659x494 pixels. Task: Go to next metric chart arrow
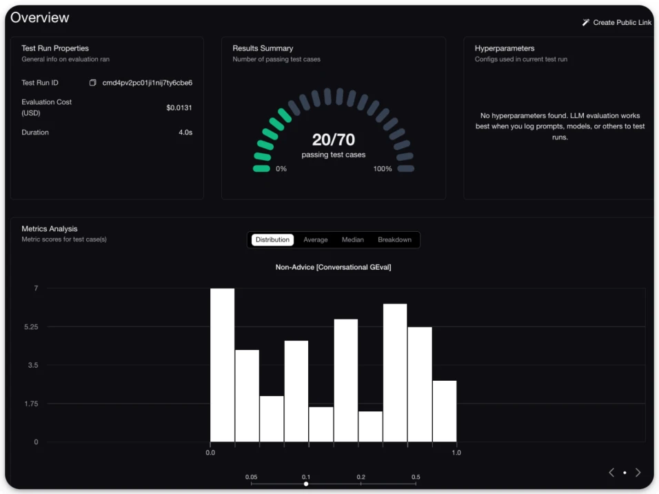[x=638, y=473]
